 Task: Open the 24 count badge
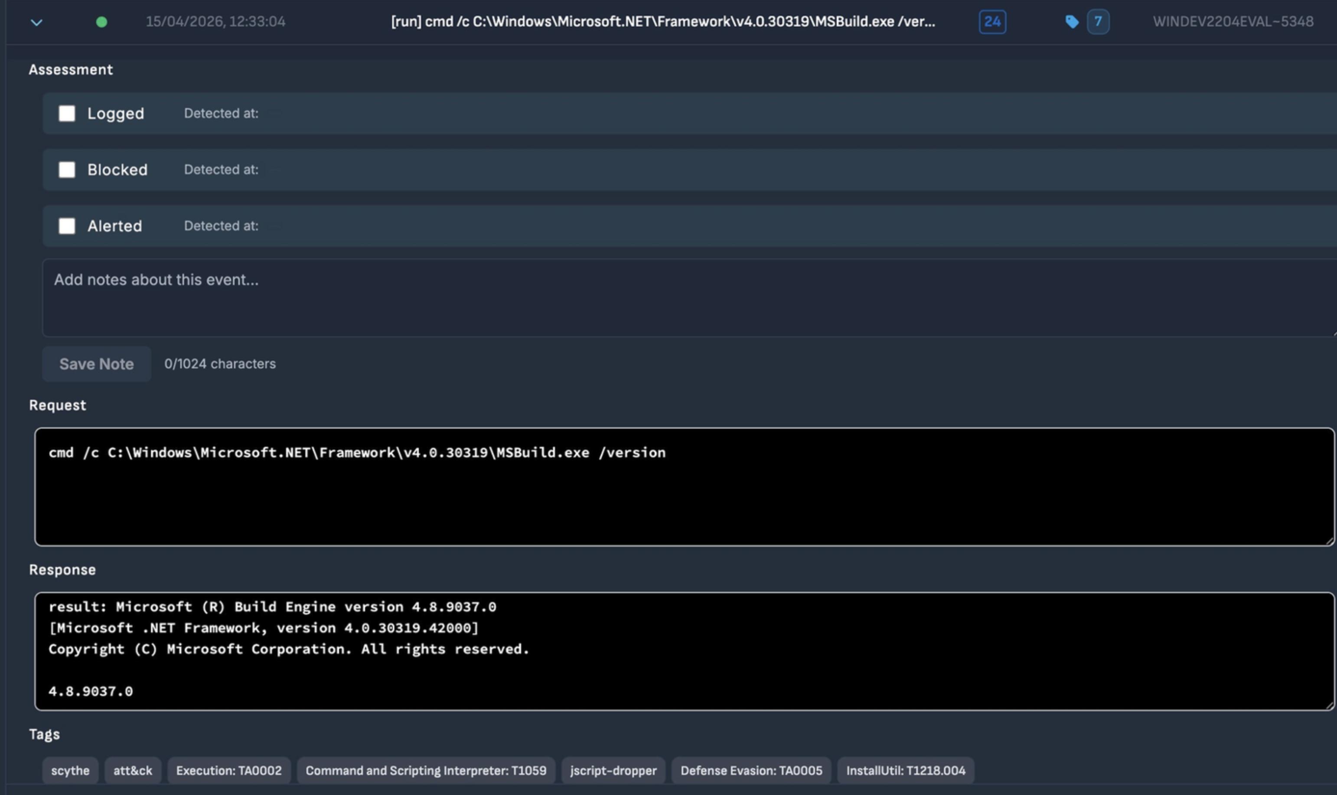pos(992,22)
